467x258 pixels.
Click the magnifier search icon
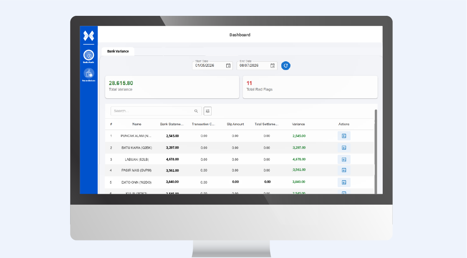click(x=196, y=111)
